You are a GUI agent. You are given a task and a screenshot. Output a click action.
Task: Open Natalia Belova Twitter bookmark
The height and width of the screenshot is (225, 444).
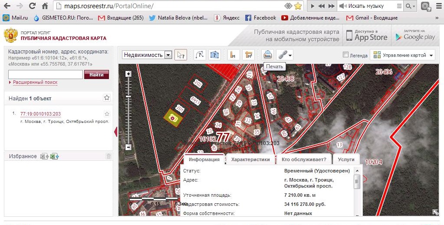click(x=178, y=18)
